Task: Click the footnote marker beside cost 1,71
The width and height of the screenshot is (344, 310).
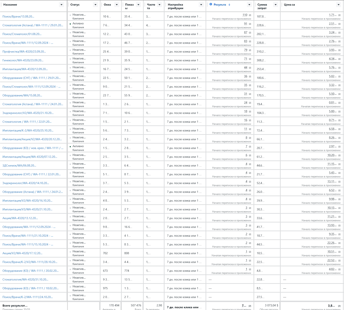Action: point(339,15)
